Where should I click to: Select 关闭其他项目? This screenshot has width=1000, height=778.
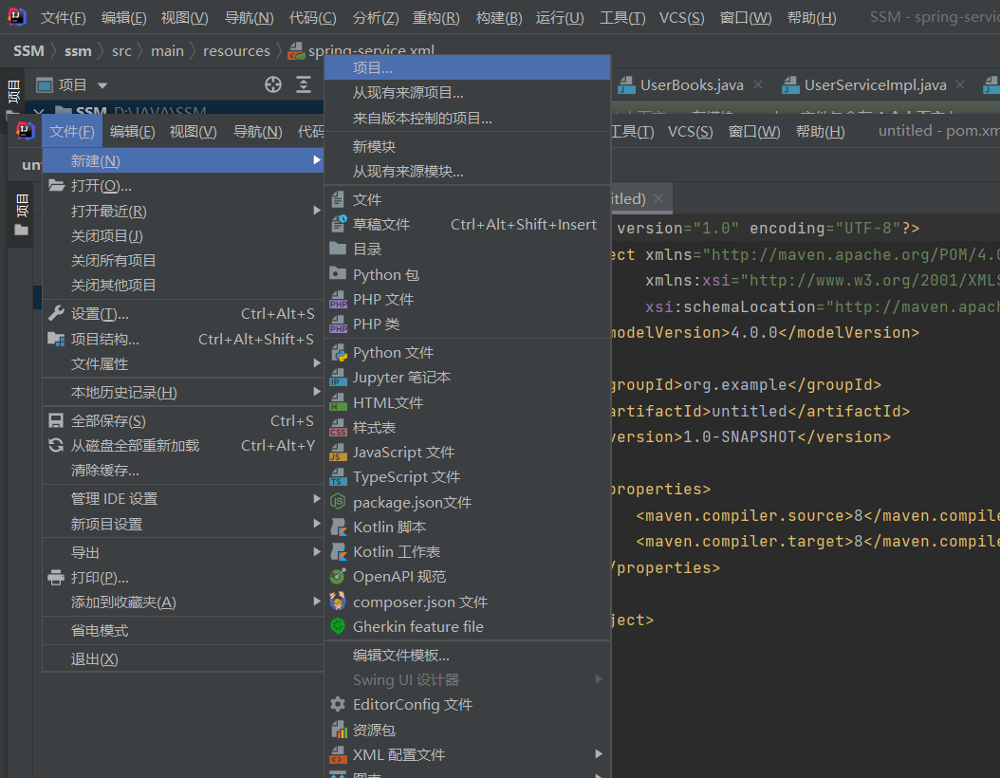tap(183, 286)
